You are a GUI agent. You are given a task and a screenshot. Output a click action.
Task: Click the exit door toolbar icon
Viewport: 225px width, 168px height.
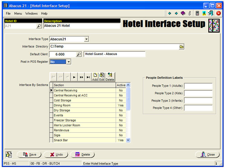click(211, 13)
